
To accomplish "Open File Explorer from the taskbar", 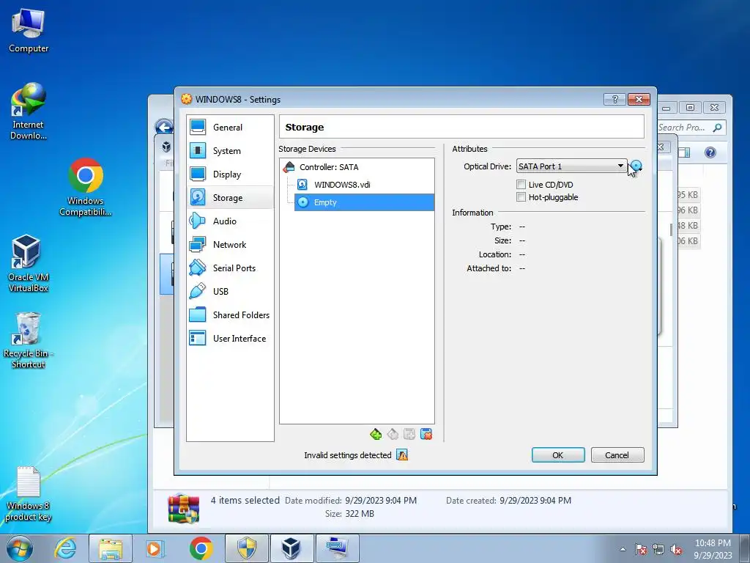I will pos(110,548).
